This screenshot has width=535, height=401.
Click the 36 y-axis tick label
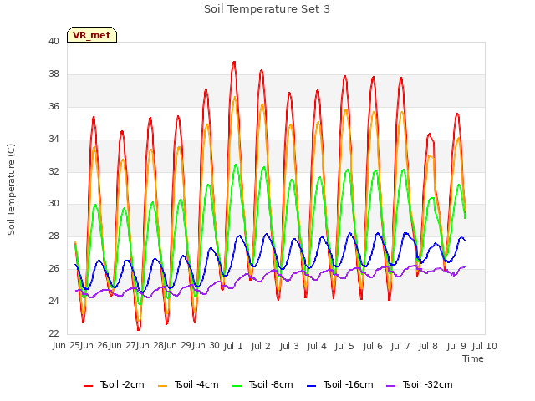click(x=53, y=107)
